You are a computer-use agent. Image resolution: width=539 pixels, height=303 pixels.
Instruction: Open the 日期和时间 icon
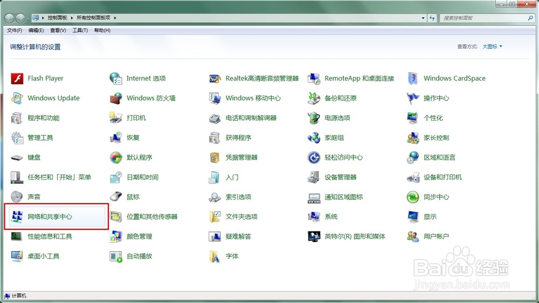point(116,177)
